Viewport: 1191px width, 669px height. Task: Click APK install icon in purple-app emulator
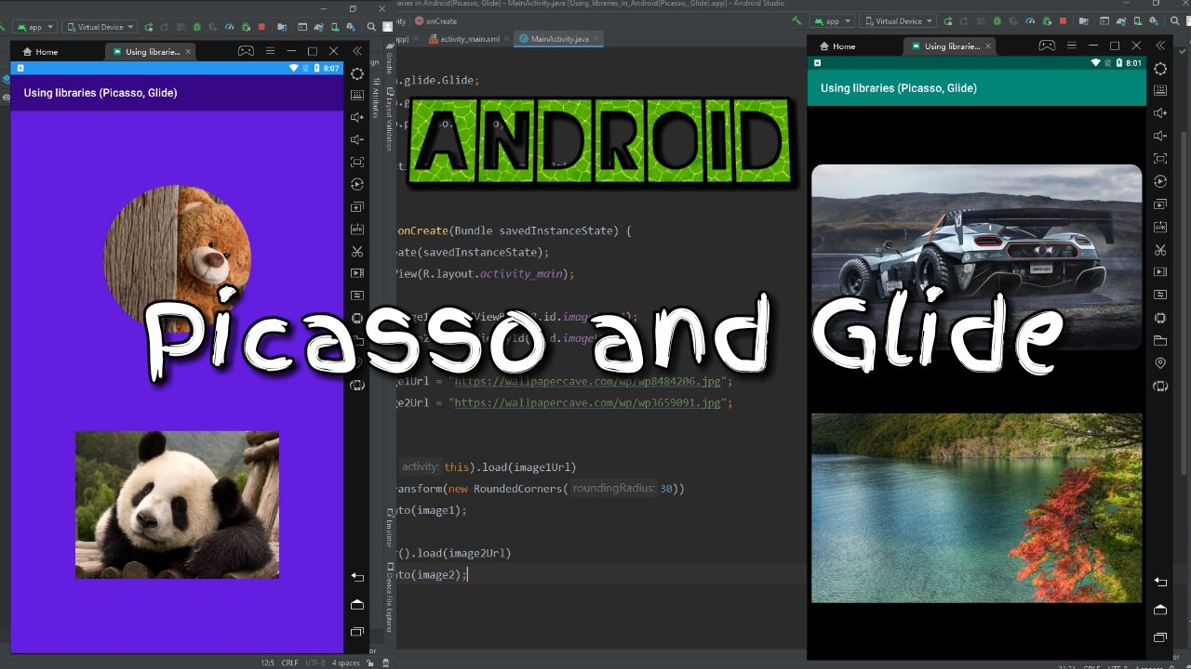tap(357, 229)
